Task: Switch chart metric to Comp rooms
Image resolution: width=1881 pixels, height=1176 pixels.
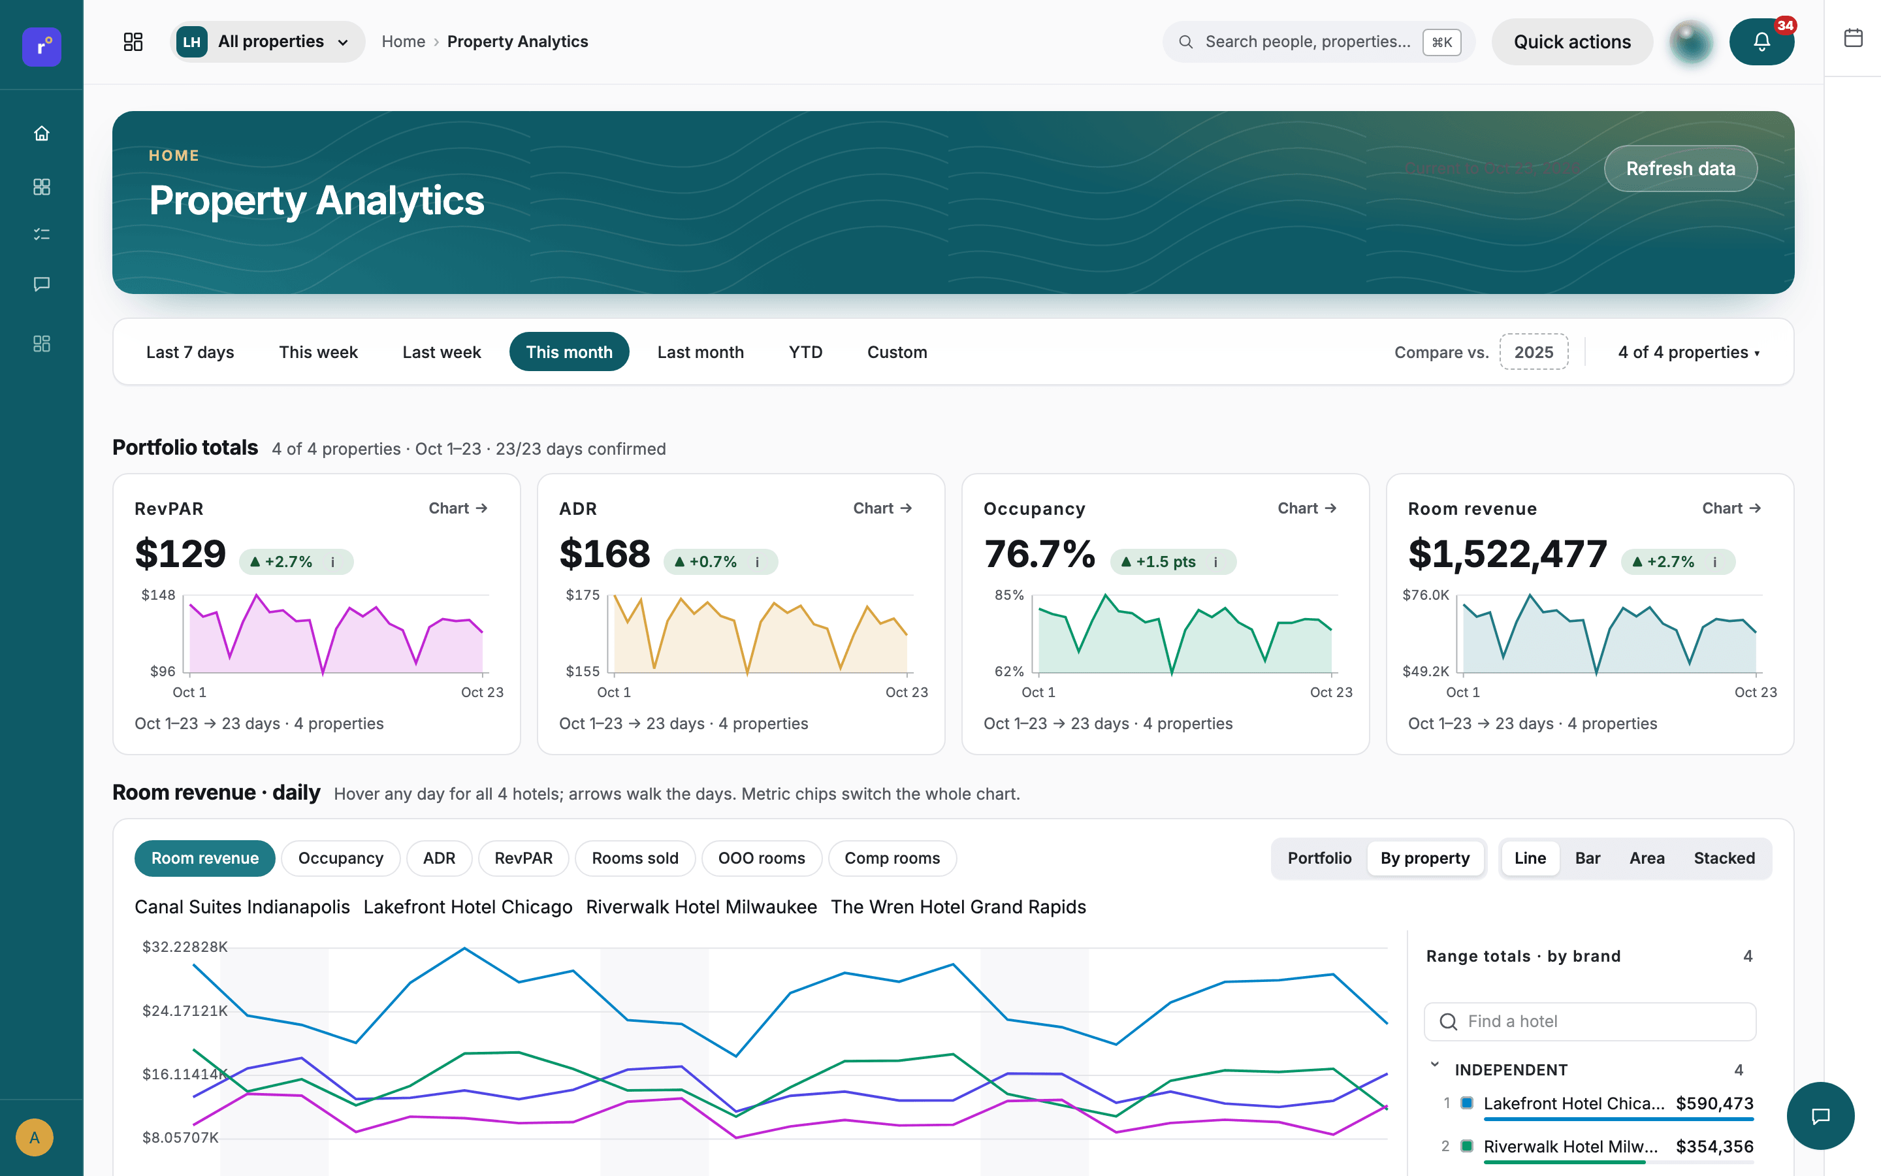Action: pyautogui.click(x=892, y=858)
